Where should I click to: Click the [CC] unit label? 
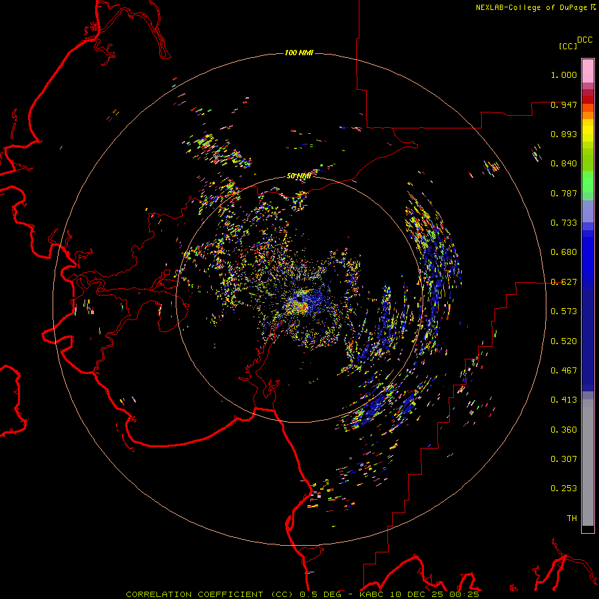[x=568, y=46]
